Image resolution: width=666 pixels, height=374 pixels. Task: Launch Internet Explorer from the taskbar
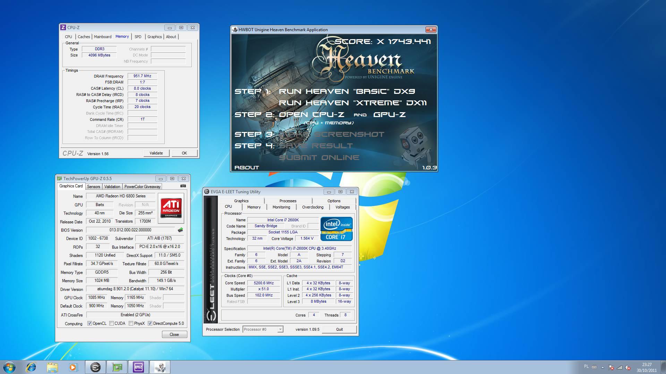(x=31, y=367)
